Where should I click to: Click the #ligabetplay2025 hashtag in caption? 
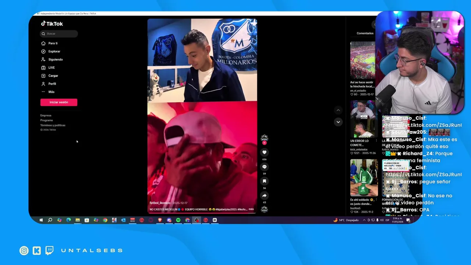coord(226,209)
